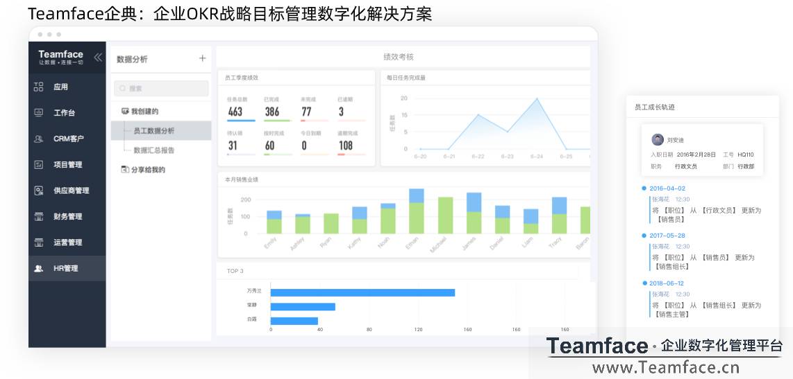Click the www.Teamface.cn link

tap(665, 368)
